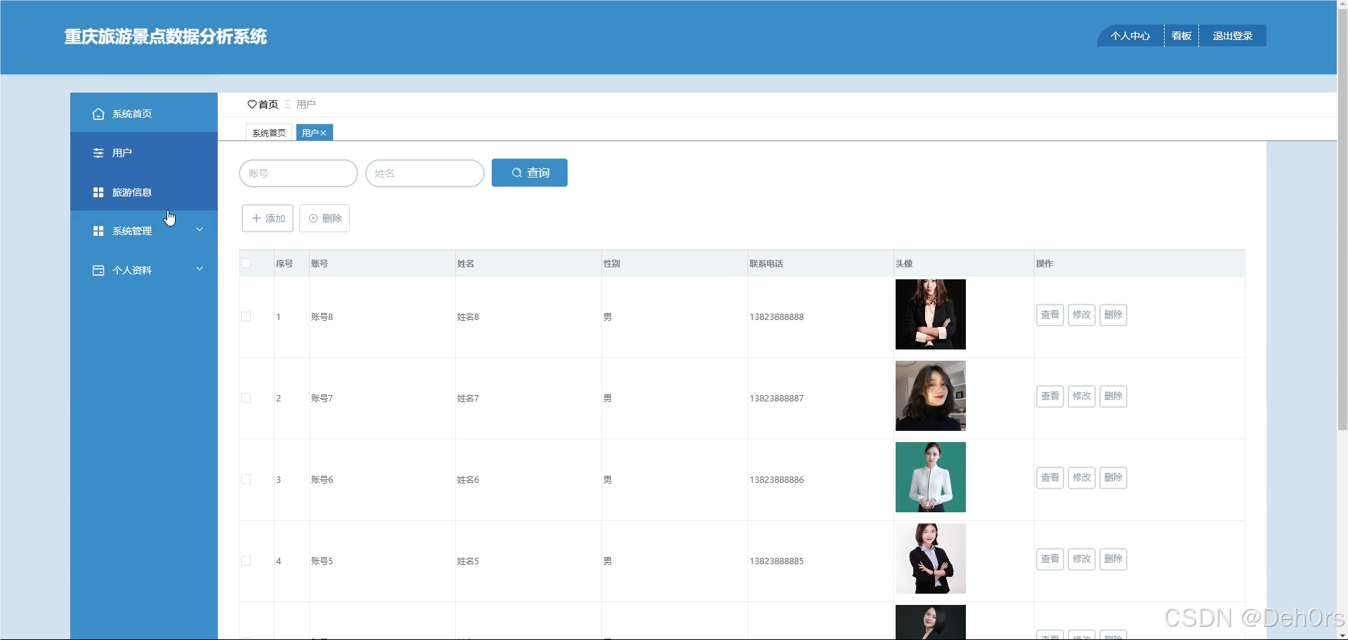The image size is (1348, 640).
Task: Switch to the 系统首页 tab
Action: (269, 133)
